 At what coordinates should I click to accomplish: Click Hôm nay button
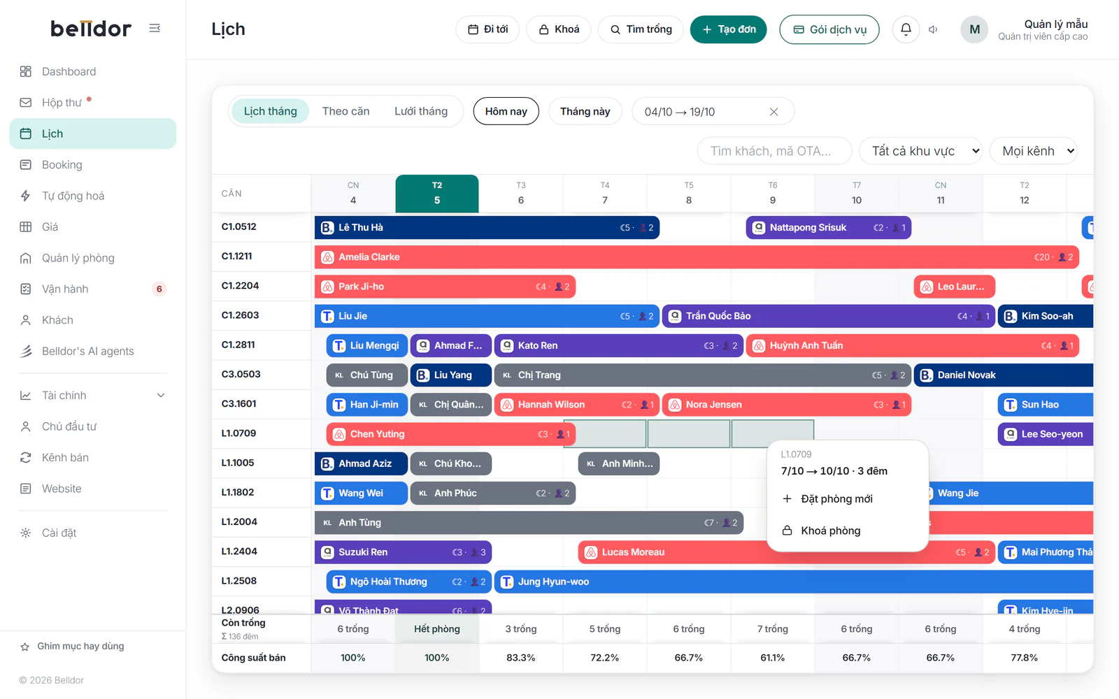[506, 112]
